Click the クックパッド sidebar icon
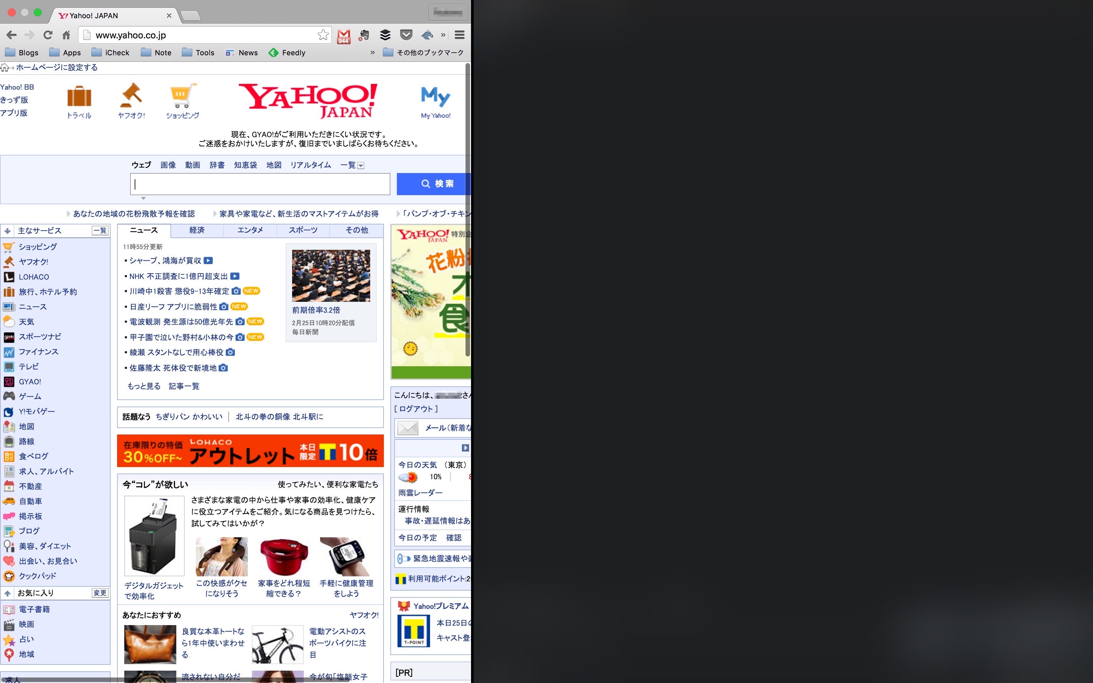The width and height of the screenshot is (1093, 683). pos(9,576)
